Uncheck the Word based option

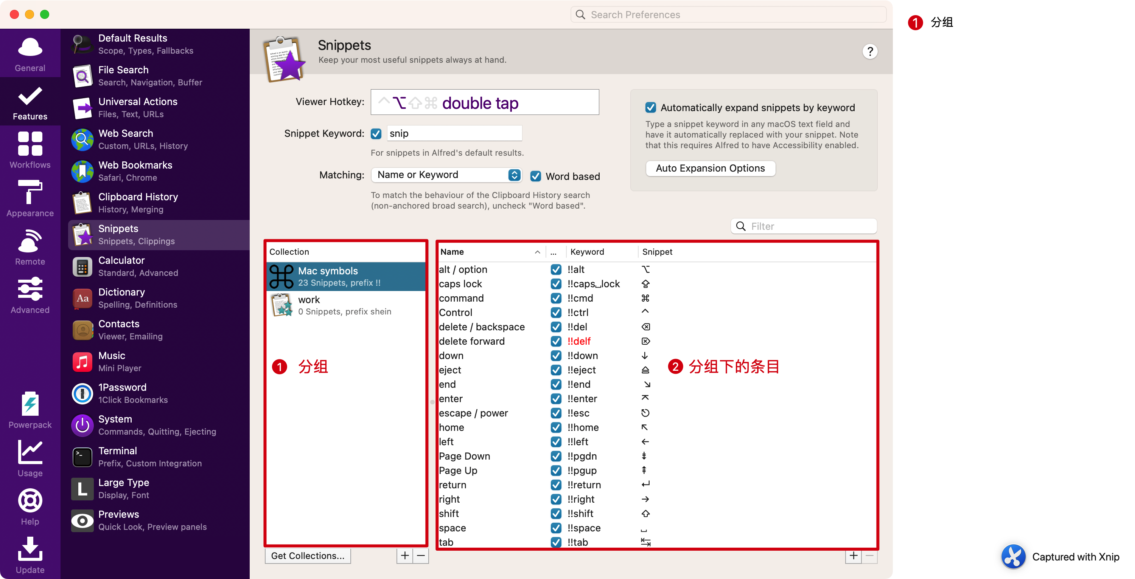pos(535,176)
